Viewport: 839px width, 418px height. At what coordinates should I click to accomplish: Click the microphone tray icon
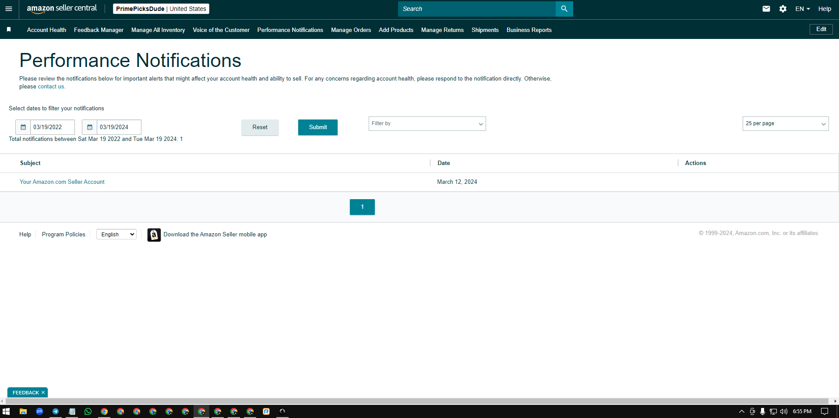tap(763, 411)
